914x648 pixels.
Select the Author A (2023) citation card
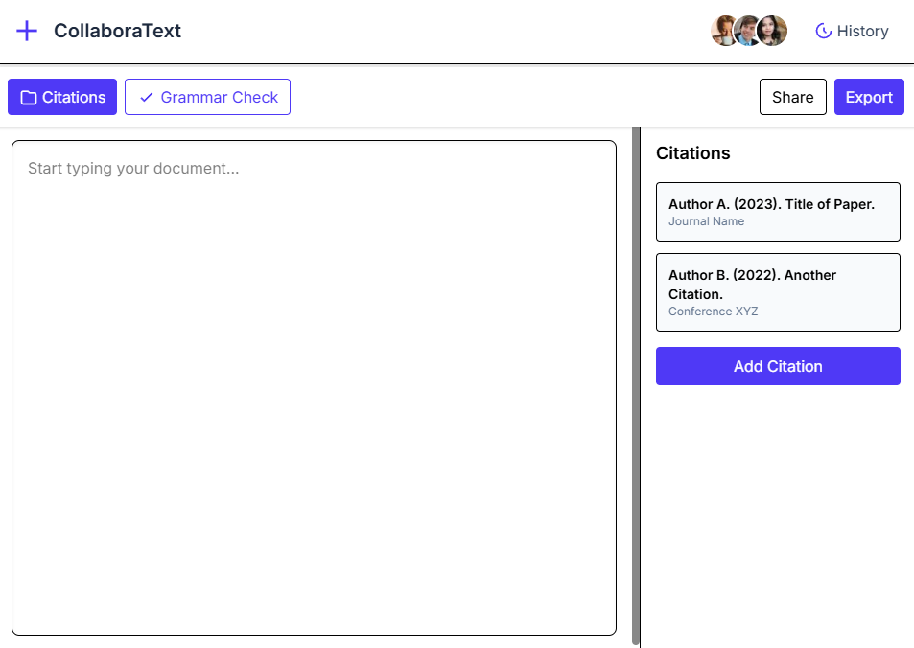[x=778, y=212]
